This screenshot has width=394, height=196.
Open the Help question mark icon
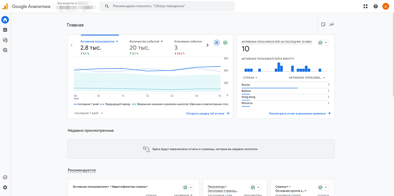(376, 6)
